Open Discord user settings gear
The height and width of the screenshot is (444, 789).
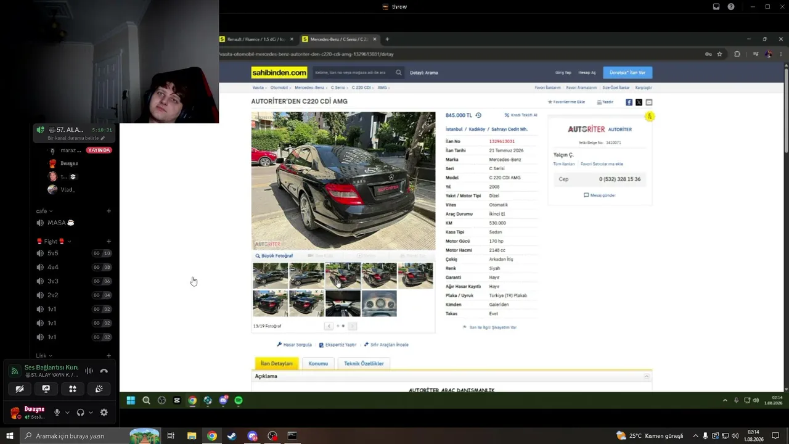pos(104,413)
